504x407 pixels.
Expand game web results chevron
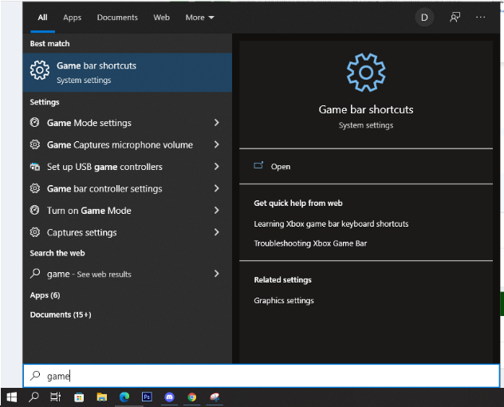[217, 274]
